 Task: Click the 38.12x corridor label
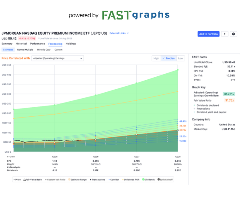coord(183,126)
